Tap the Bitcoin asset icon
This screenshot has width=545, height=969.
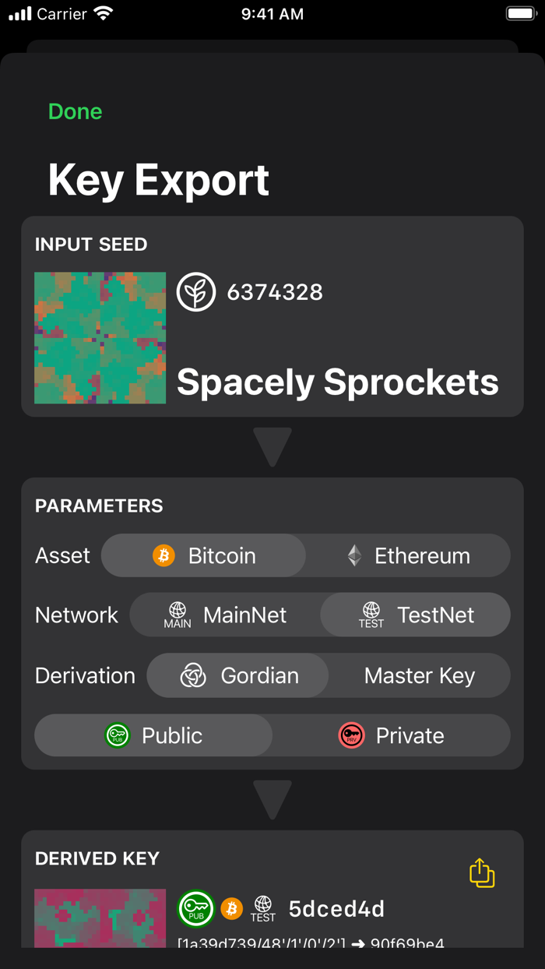point(163,555)
